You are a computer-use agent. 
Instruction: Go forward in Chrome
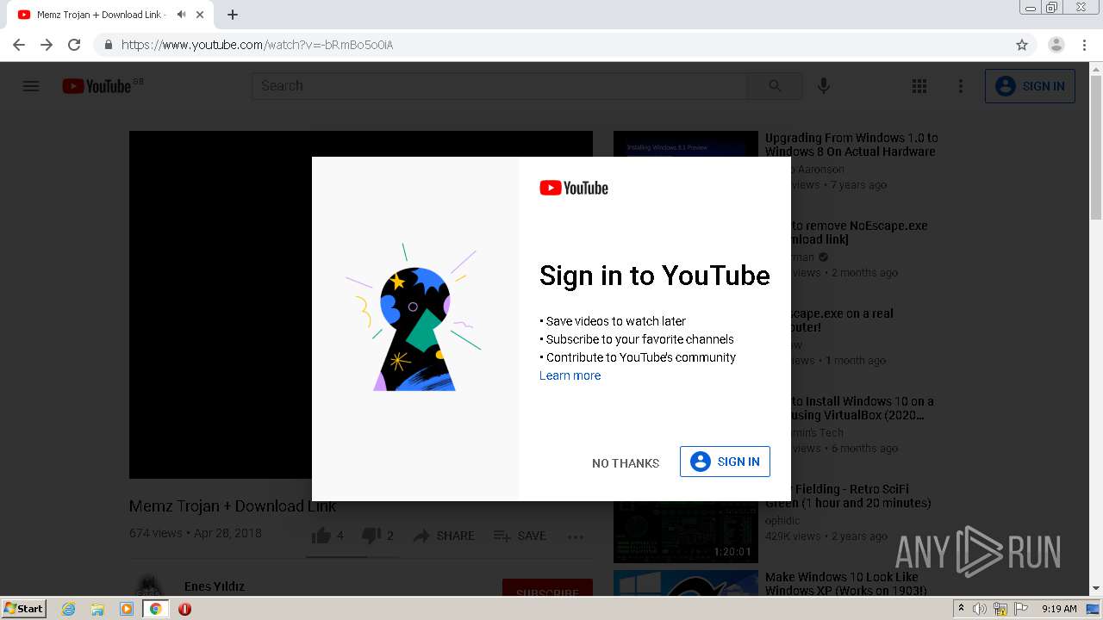click(47, 45)
